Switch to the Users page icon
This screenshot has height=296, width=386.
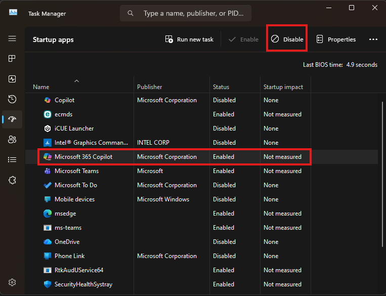coord(12,140)
